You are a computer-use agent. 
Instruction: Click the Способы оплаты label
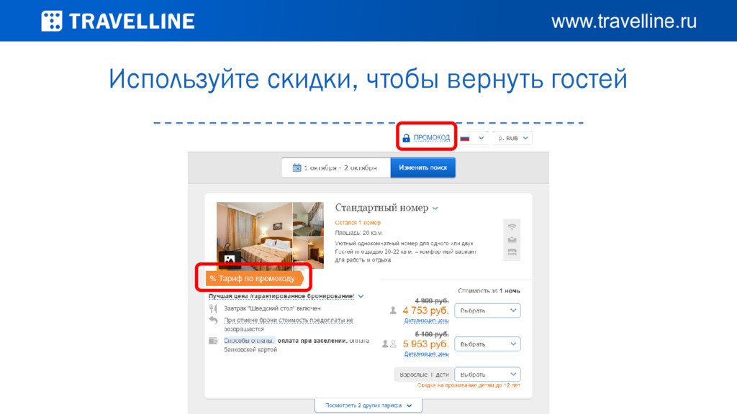tap(249, 341)
